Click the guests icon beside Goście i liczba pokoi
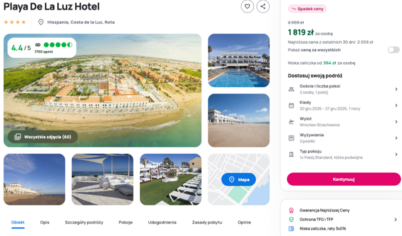 coord(291,89)
